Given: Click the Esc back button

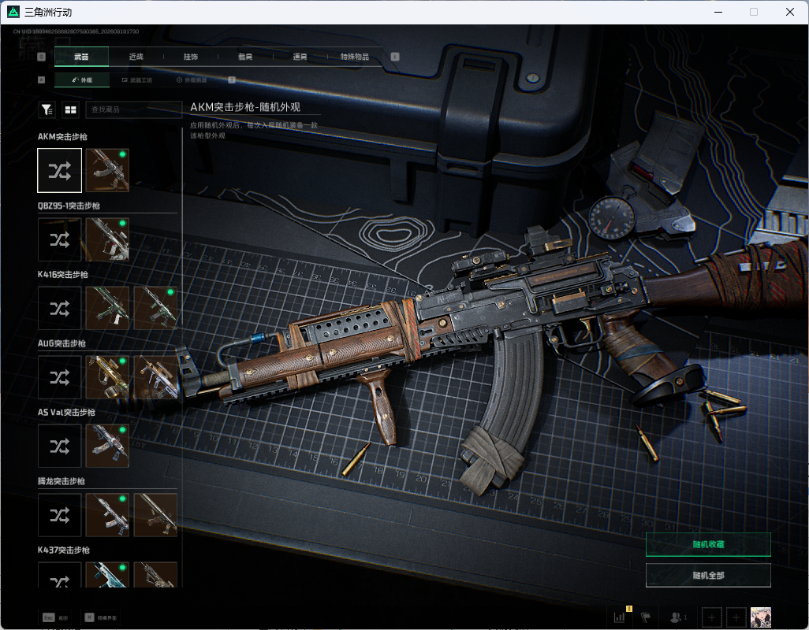Looking at the screenshot, I should [55, 617].
